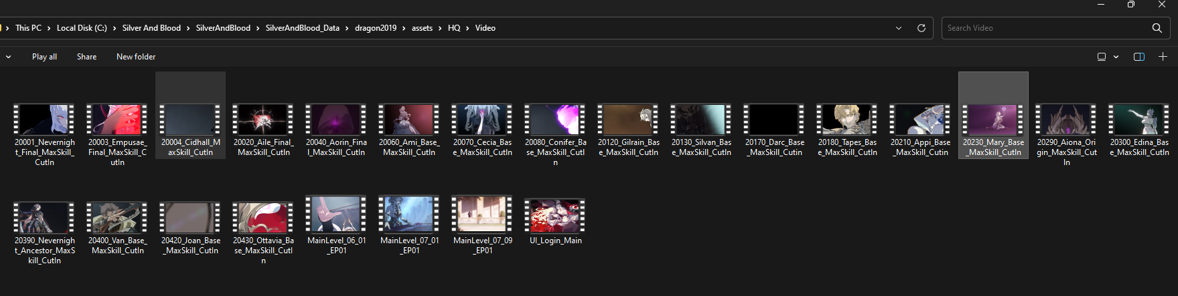Go to assets folder breadcrumb
The image size is (1178, 296).
422,28
